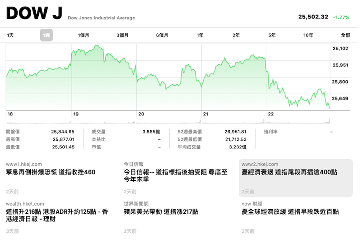The width and height of the screenshot is (363, 243).
Task: View the 5年 price history
Action: tap(272, 35)
